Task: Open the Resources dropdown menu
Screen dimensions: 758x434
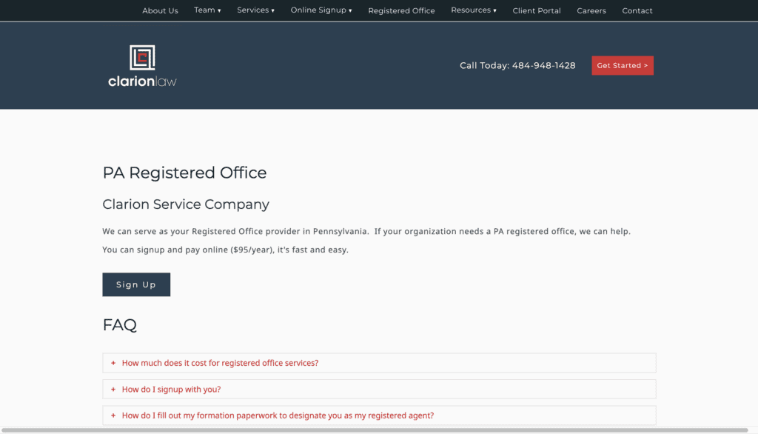Action: pyautogui.click(x=473, y=10)
